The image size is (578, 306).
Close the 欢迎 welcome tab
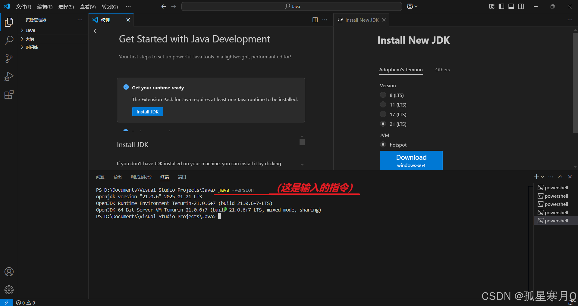128,20
